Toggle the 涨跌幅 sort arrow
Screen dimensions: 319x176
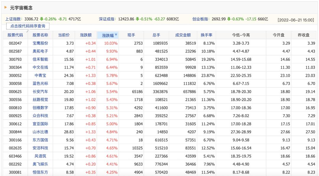[x=116, y=35]
